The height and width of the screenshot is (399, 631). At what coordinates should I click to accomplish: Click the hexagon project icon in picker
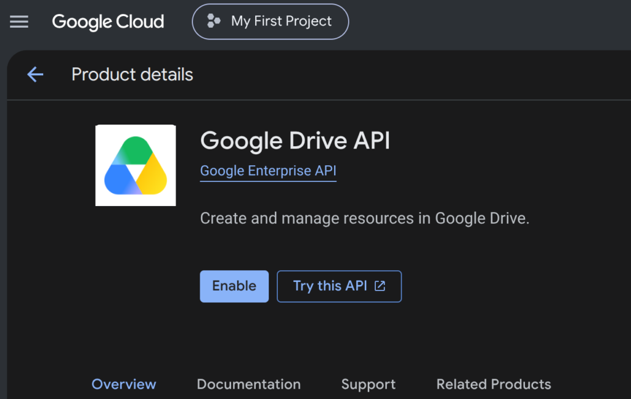click(213, 21)
